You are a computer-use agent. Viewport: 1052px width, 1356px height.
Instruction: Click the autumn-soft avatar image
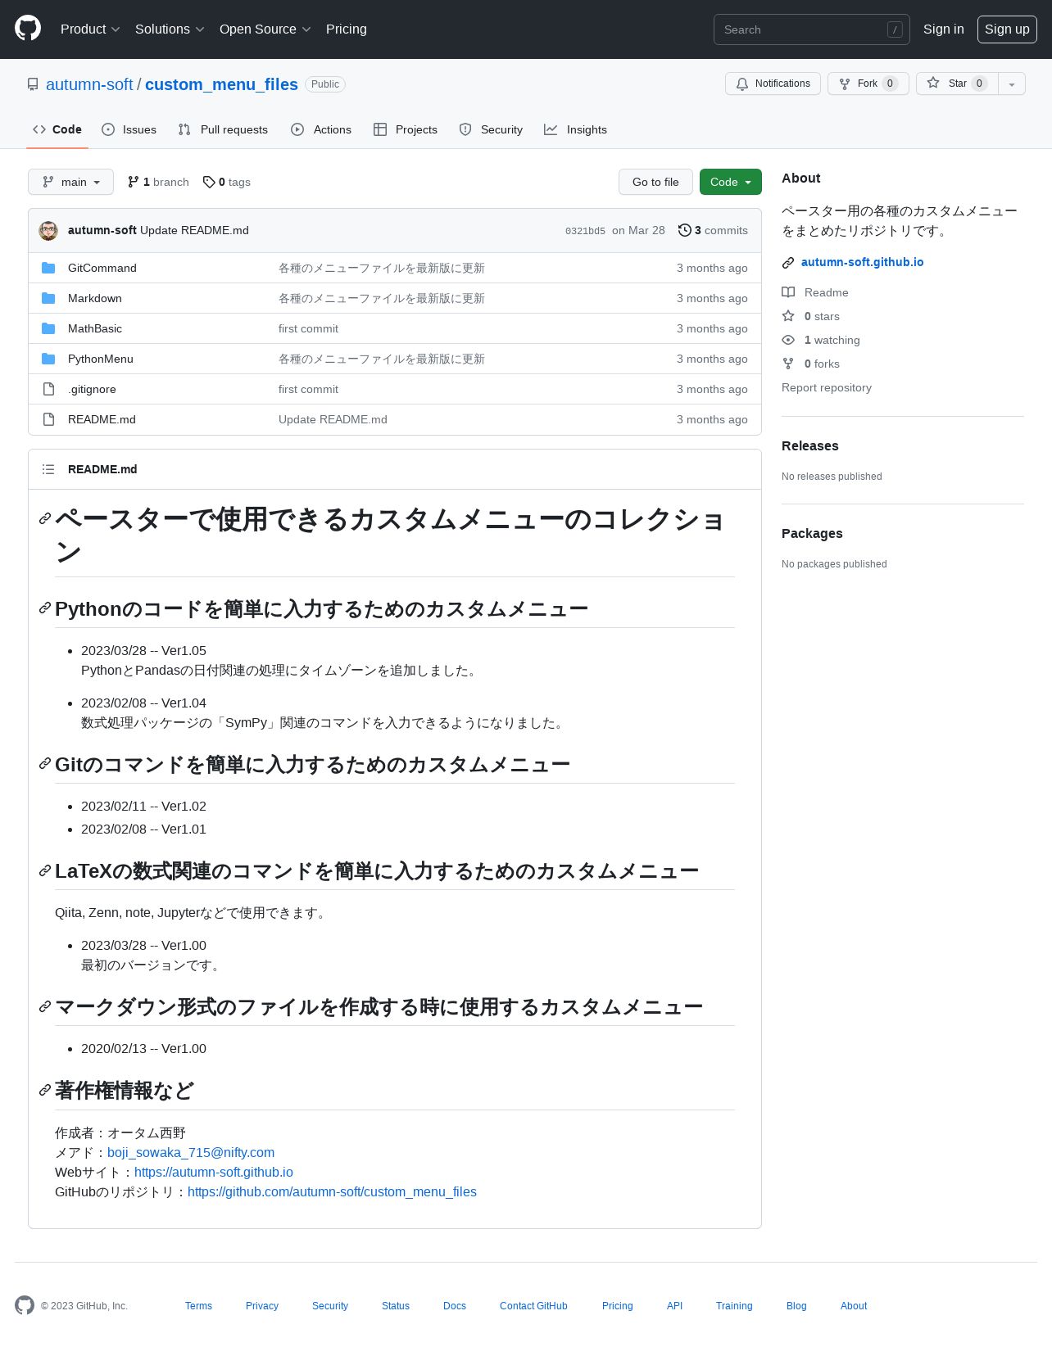coord(48,231)
